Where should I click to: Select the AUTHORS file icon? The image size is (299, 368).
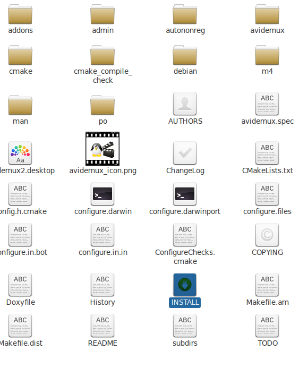coord(185,104)
